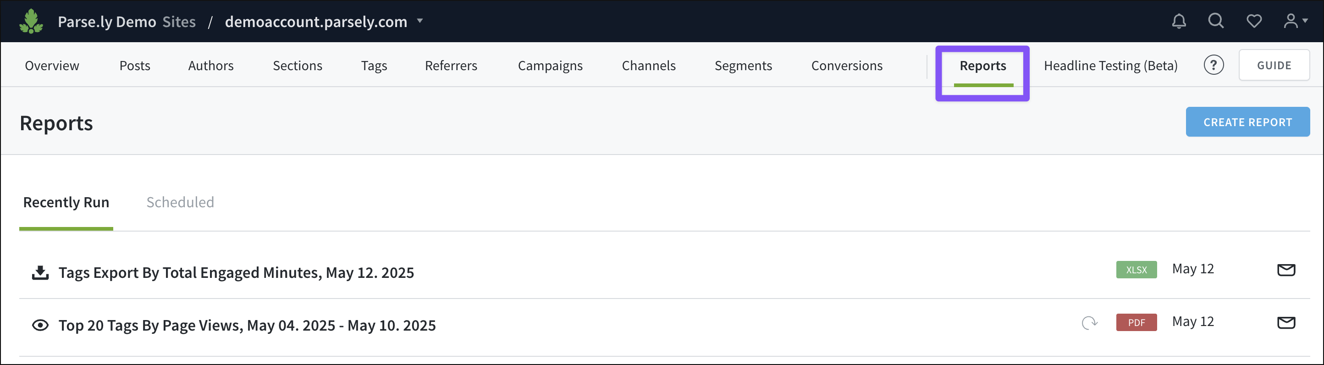
Task: Open the Referrers tab
Action: (x=451, y=66)
